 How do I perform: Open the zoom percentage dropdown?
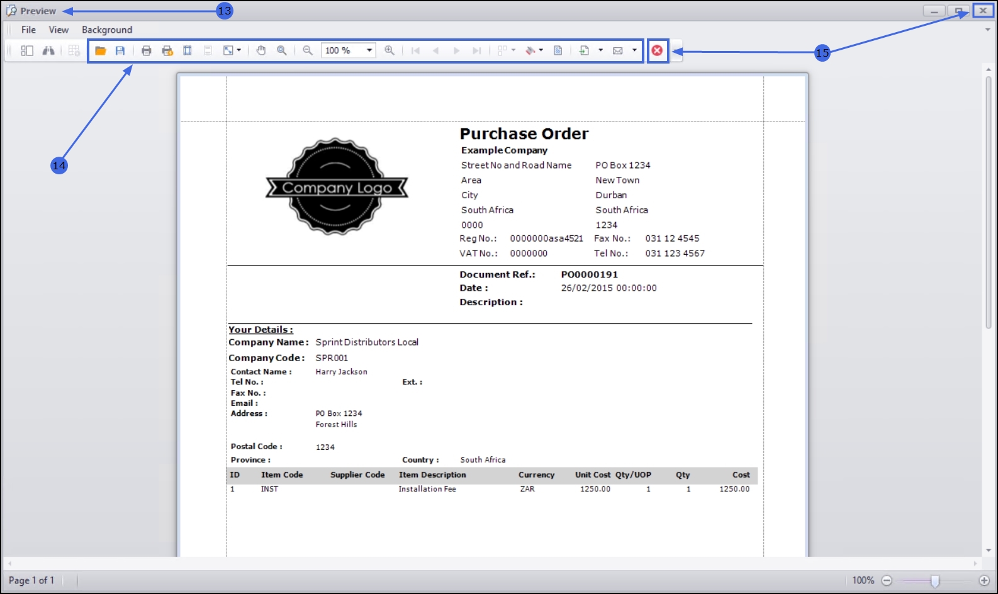pos(369,51)
